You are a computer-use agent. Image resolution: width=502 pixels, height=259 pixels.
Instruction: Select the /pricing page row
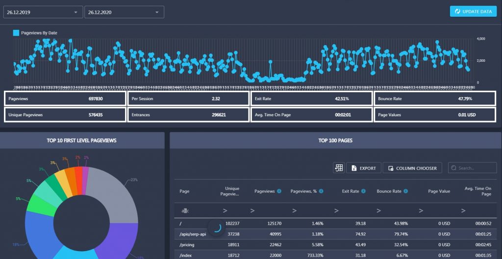(336, 245)
